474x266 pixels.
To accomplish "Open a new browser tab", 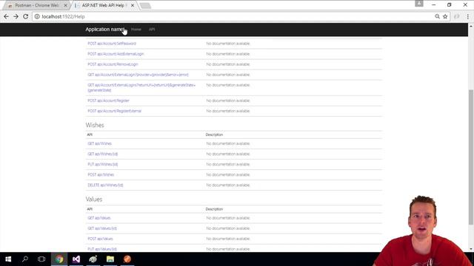I will pos(145,5).
